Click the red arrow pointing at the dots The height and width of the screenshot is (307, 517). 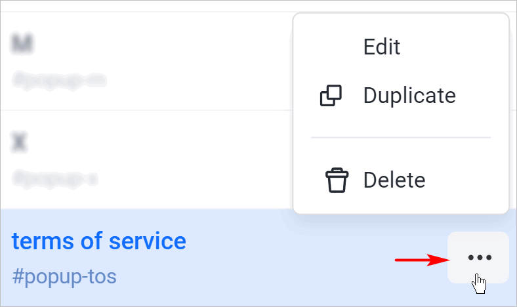point(420,260)
